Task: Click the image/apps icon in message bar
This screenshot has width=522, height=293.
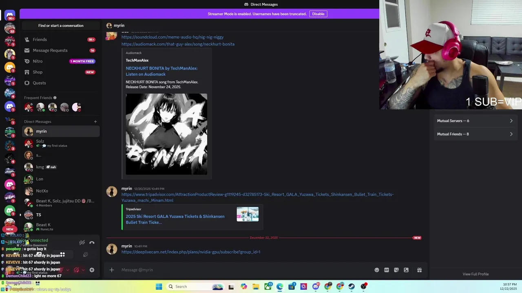Action: (406, 270)
